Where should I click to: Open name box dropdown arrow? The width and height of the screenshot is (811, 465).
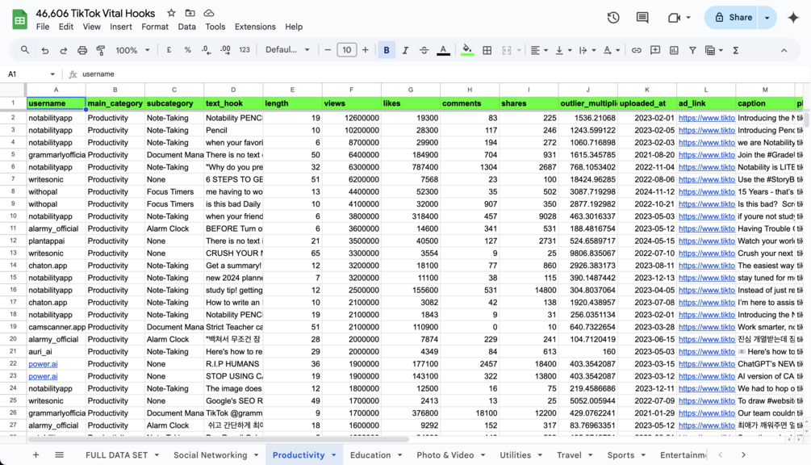pos(52,74)
